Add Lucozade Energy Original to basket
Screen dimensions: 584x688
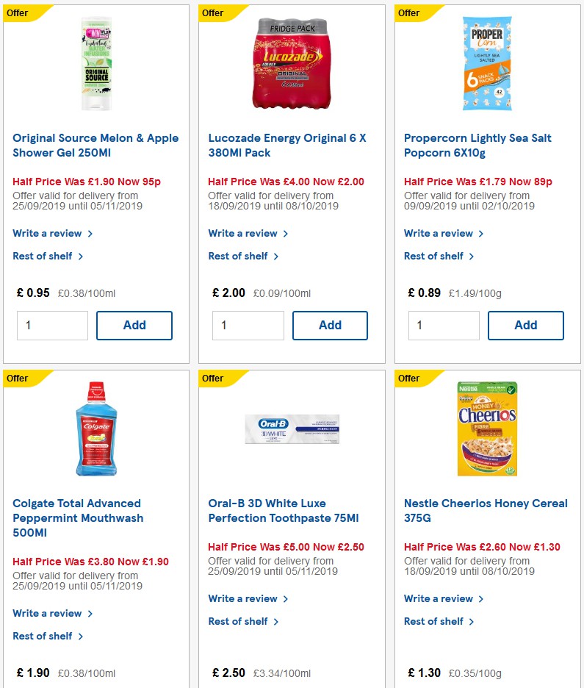330,325
